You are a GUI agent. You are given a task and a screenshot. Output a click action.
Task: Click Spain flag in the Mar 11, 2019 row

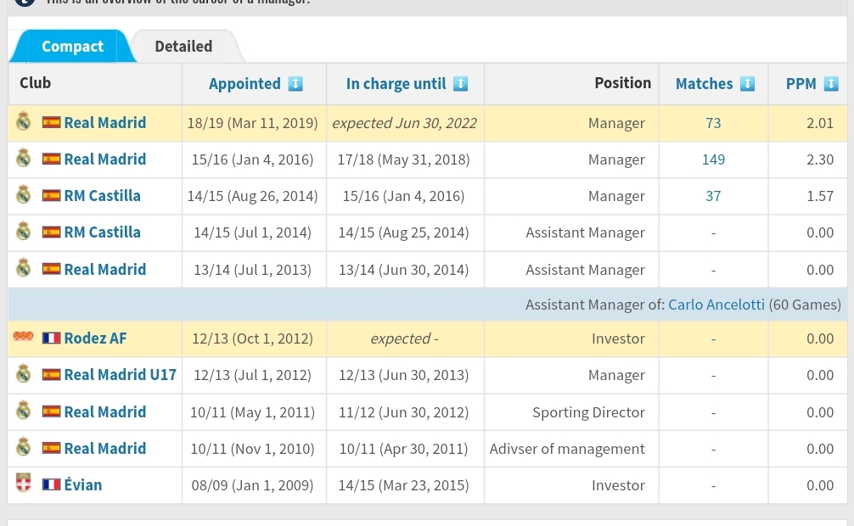(x=51, y=122)
